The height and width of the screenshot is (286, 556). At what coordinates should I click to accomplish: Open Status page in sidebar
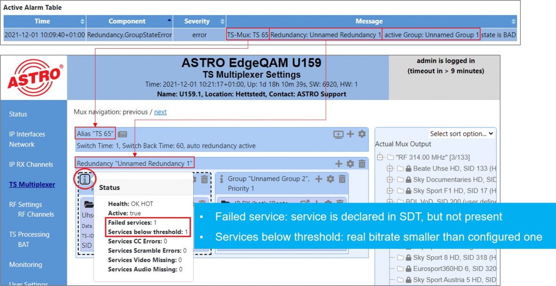pyautogui.click(x=18, y=114)
